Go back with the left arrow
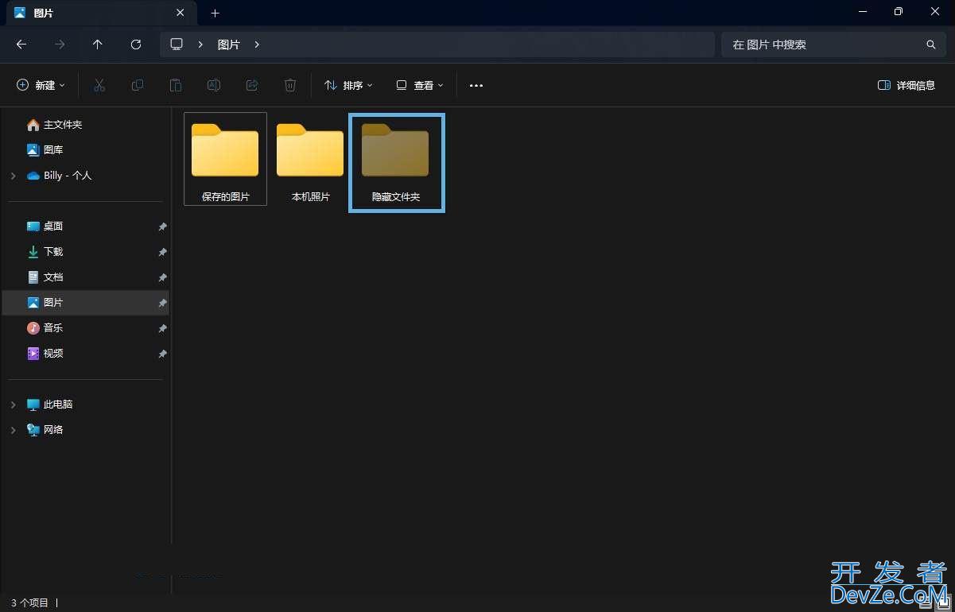Image resolution: width=955 pixels, height=612 pixels. tap(21, 45)
